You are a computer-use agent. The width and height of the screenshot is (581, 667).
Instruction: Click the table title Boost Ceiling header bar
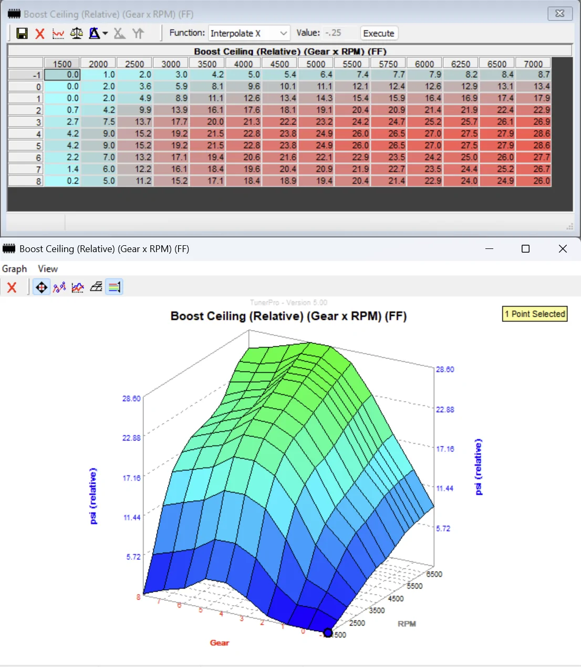pyautogui.click(x=290, y=51)
